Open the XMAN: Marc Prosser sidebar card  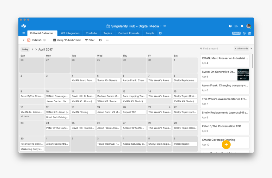225,61
